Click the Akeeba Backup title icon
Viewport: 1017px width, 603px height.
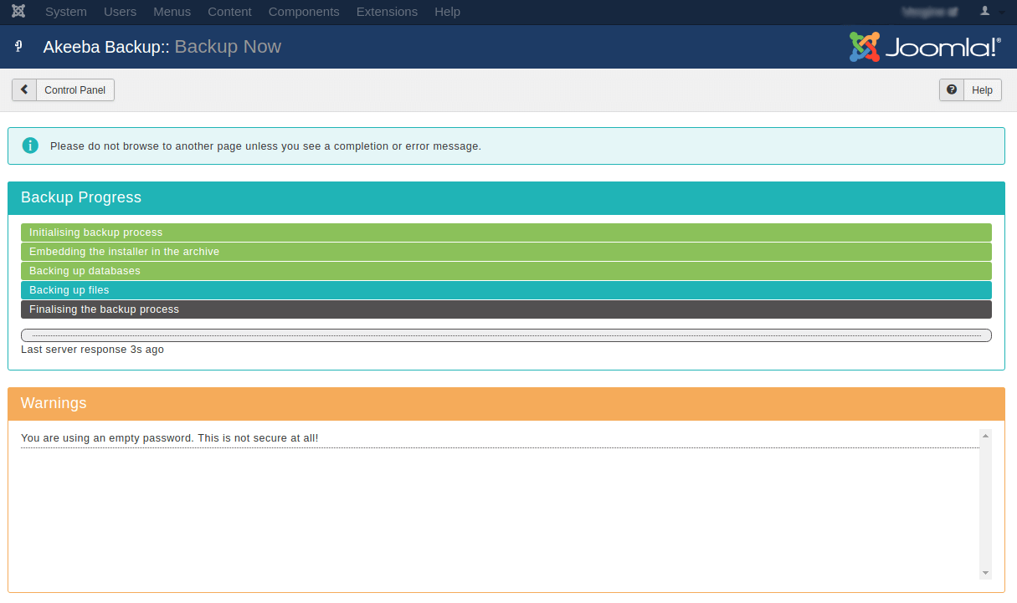tap(18, 47)
